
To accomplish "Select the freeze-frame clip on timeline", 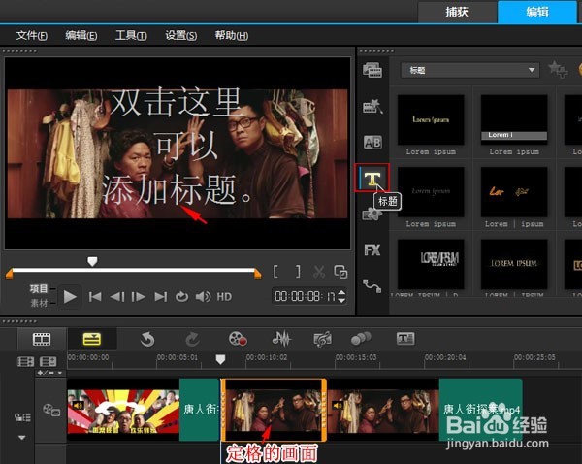I will pyautogui.click(x=274, y=411).
